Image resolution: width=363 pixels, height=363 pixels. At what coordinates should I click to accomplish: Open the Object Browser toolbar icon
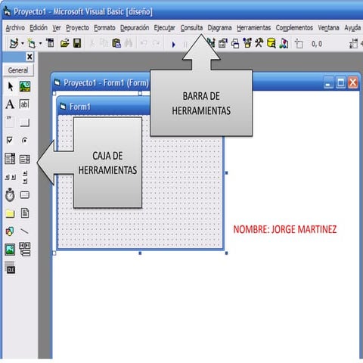point(247,43)
